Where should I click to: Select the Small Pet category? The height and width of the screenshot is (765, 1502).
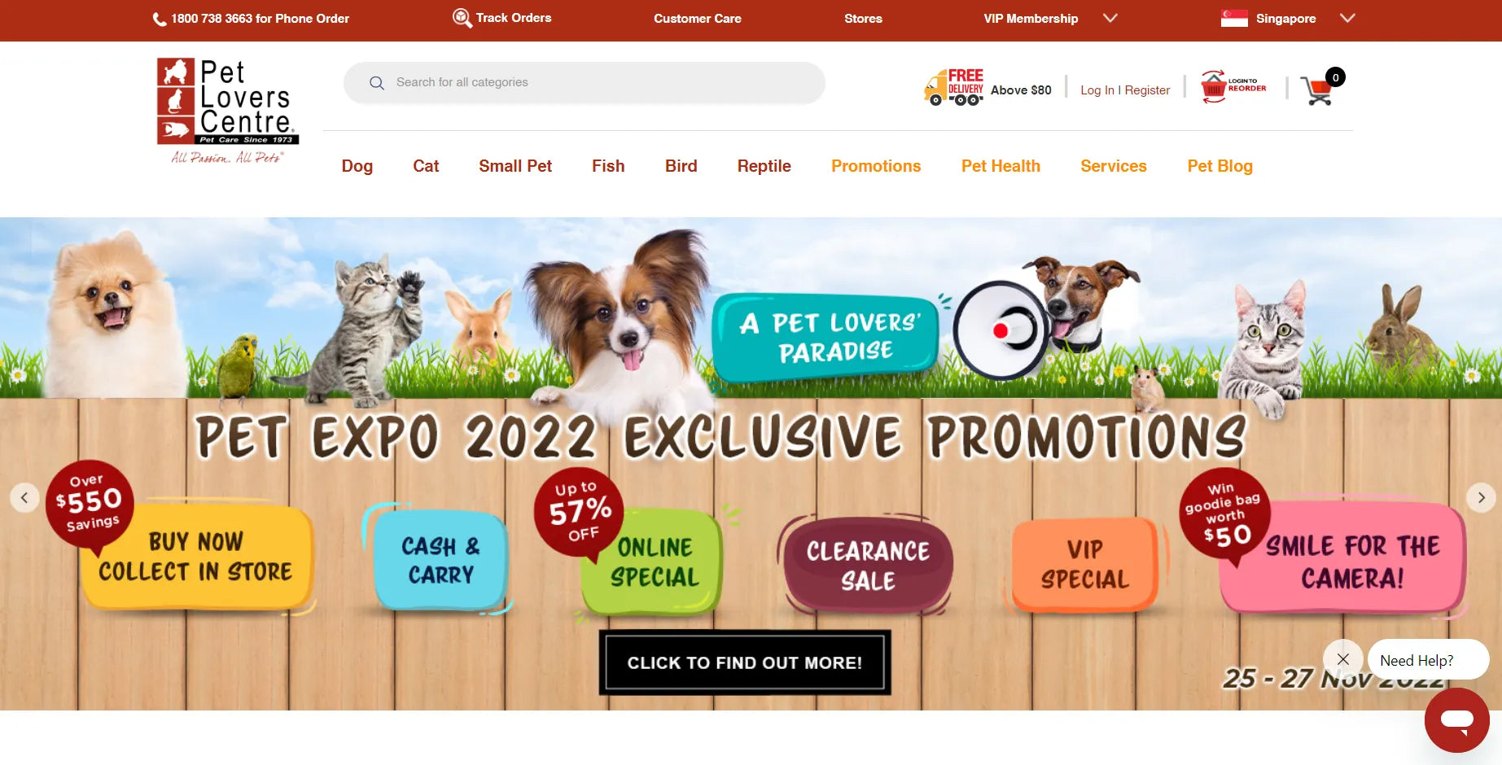(x=515, y=166)
